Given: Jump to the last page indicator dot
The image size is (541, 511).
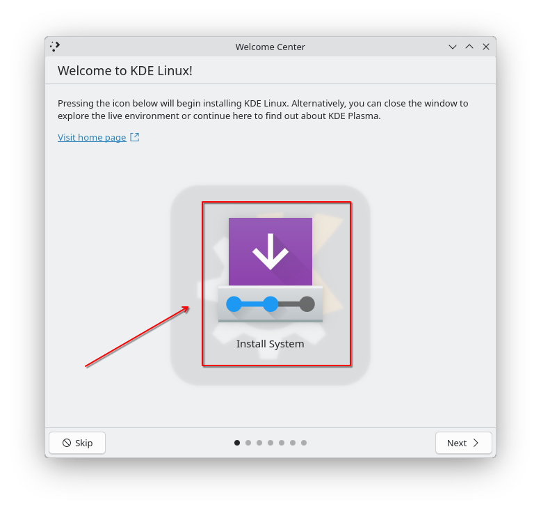Looking at the screenshot, I should point(304,443).
